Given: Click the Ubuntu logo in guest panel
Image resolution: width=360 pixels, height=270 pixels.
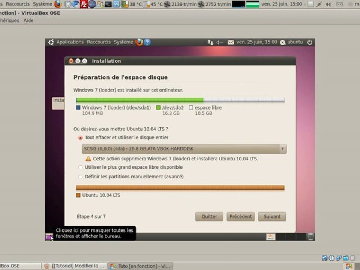Looking at the screenshot, I should pyautogui.click(x=51, y=42).
